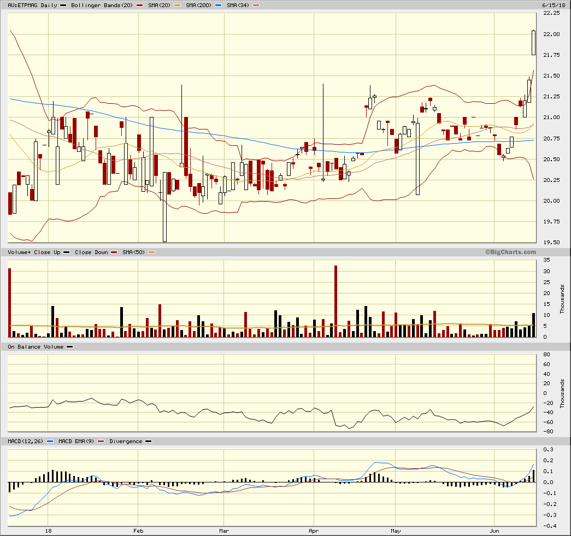Click the dark red Bollinger Bands legend swatch
The height and width of the screenshot is (536, 571).
140,5
